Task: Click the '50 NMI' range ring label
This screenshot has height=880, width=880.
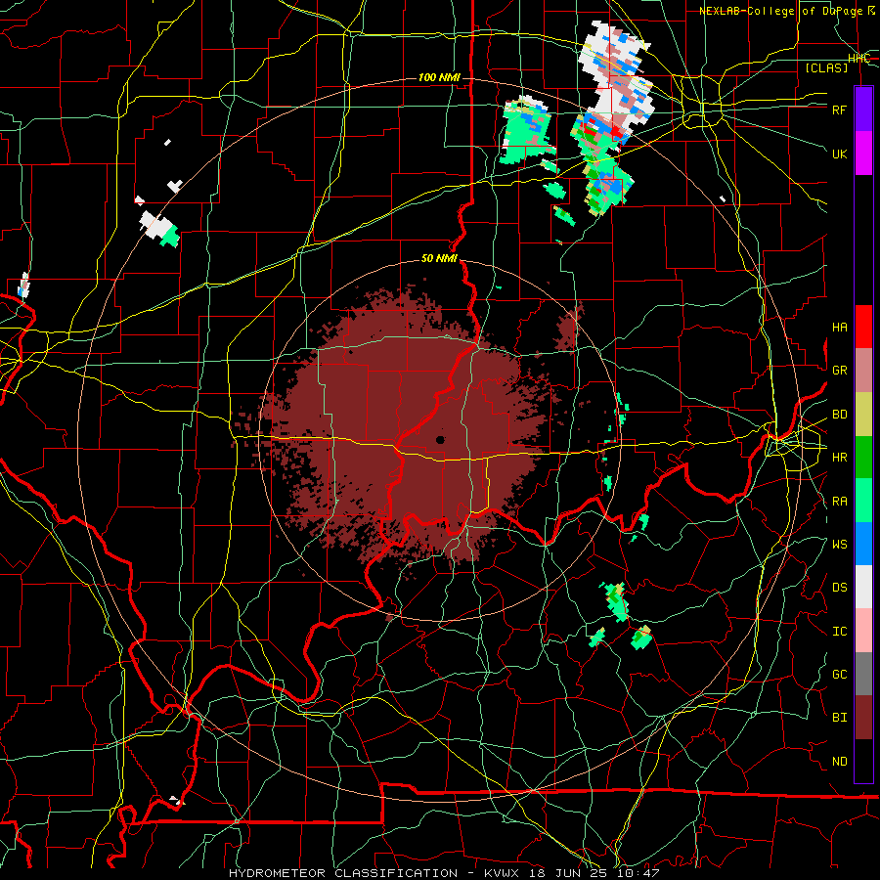Action: click(439, 259)
